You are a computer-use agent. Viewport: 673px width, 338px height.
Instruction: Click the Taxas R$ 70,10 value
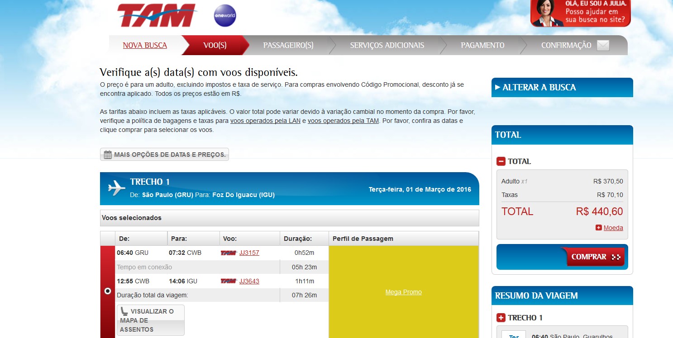coord(610,195)
